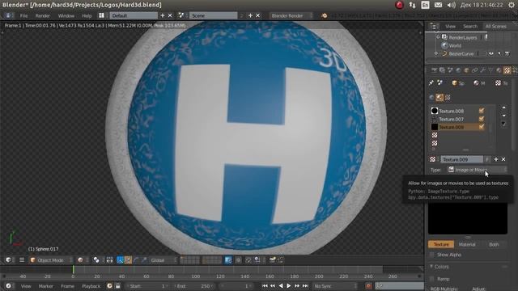Open the network indicator in system tray
The width and height of the screenshot is (518, 291).
click(412, 5)
